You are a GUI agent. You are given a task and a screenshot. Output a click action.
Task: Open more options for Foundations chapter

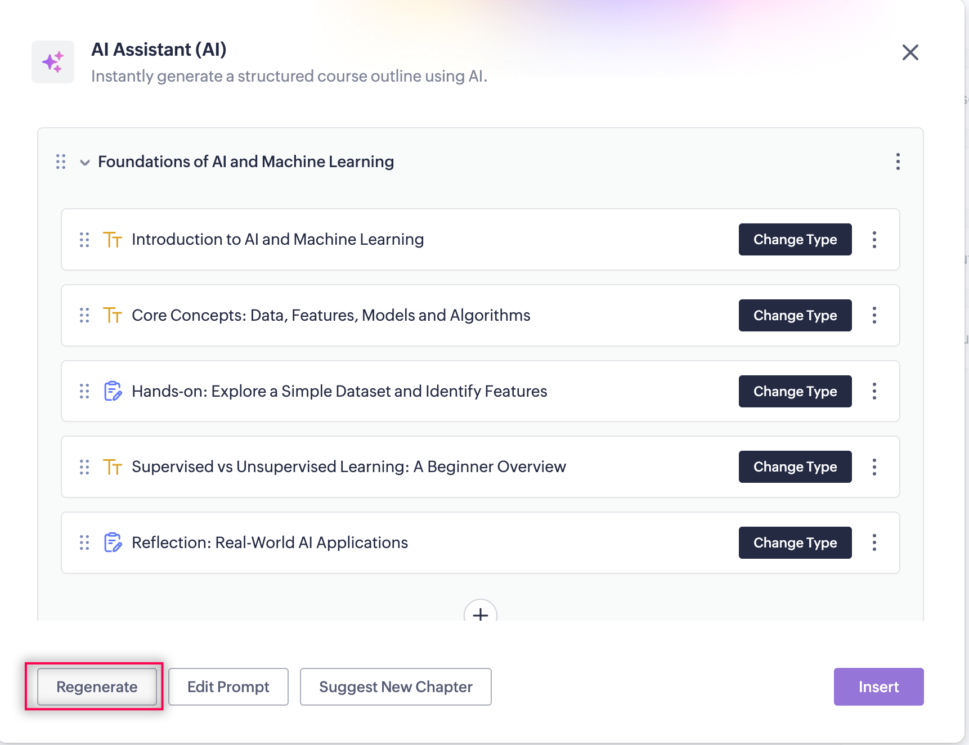[x=898, y=162]
